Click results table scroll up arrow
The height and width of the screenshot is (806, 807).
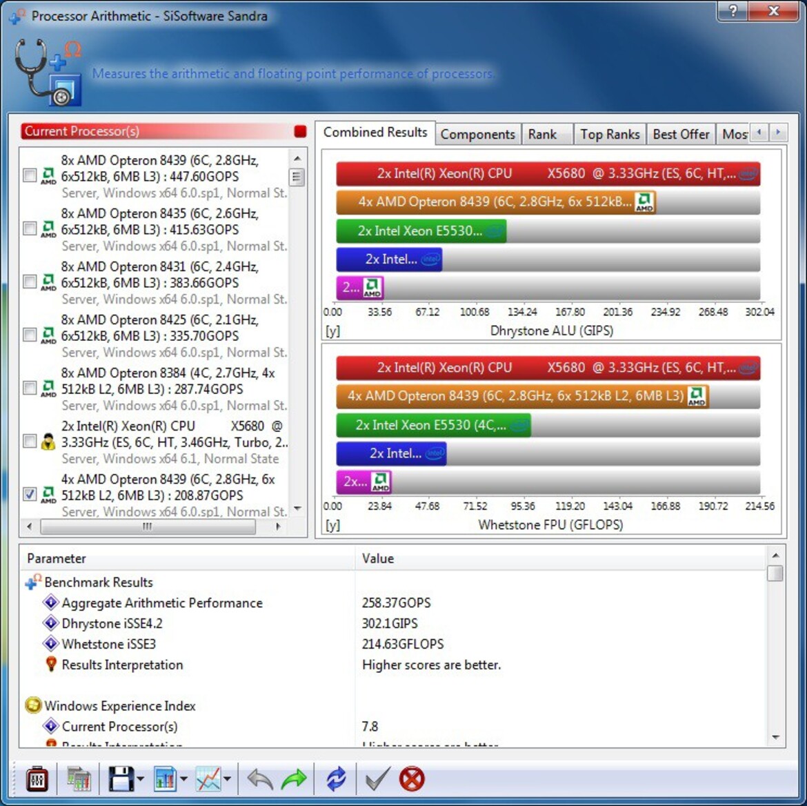pos(775,556)
